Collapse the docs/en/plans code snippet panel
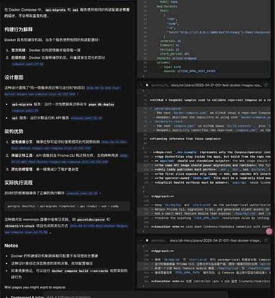275x298 pixels. (141, 85)
